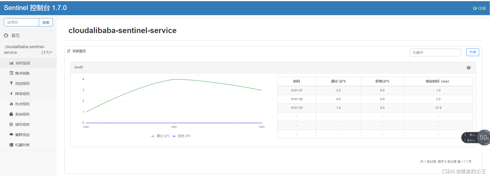Image resolution: width=490 pixels, height=176 pixels.
Task: Click the 时间 column header
Action: pos(296,81)
